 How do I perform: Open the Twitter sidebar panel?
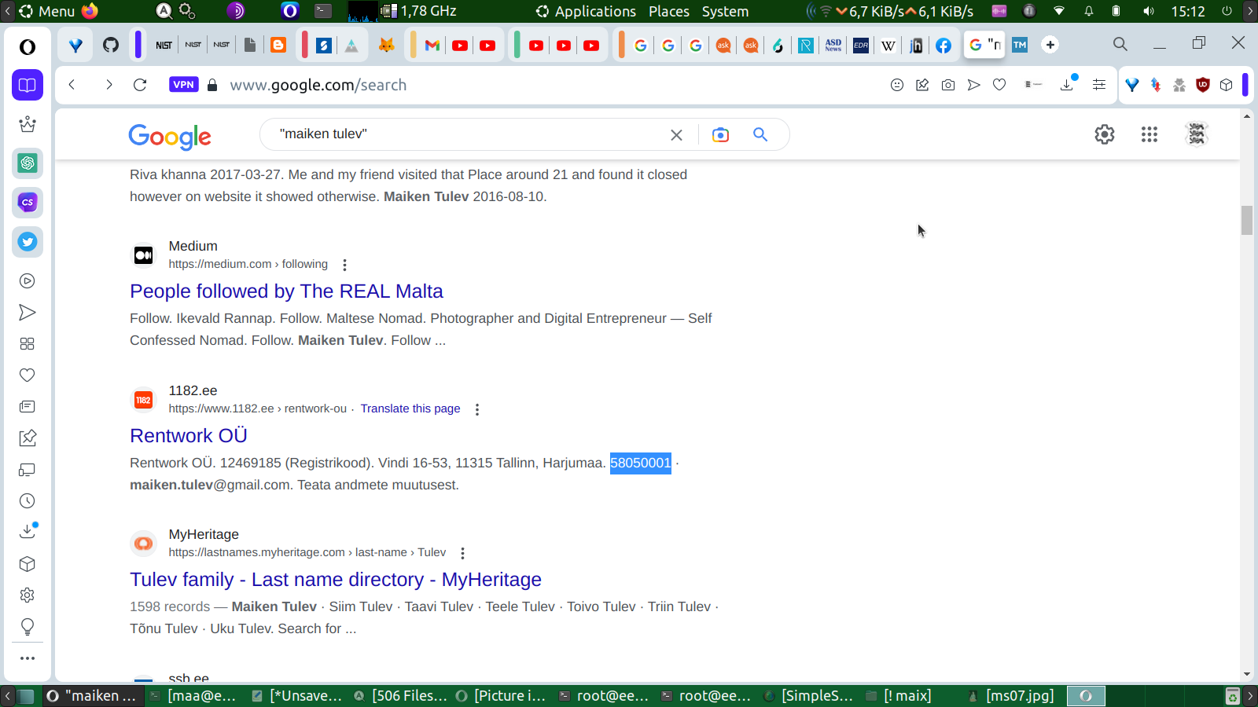point(28,242)
